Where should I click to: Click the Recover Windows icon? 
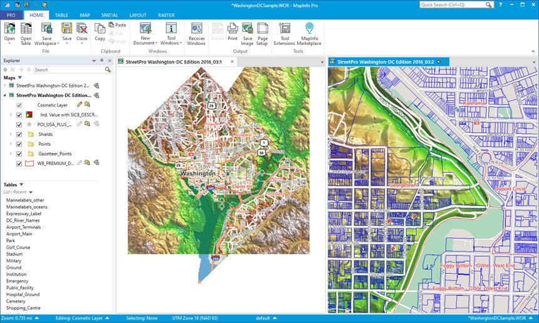point(196,29)
